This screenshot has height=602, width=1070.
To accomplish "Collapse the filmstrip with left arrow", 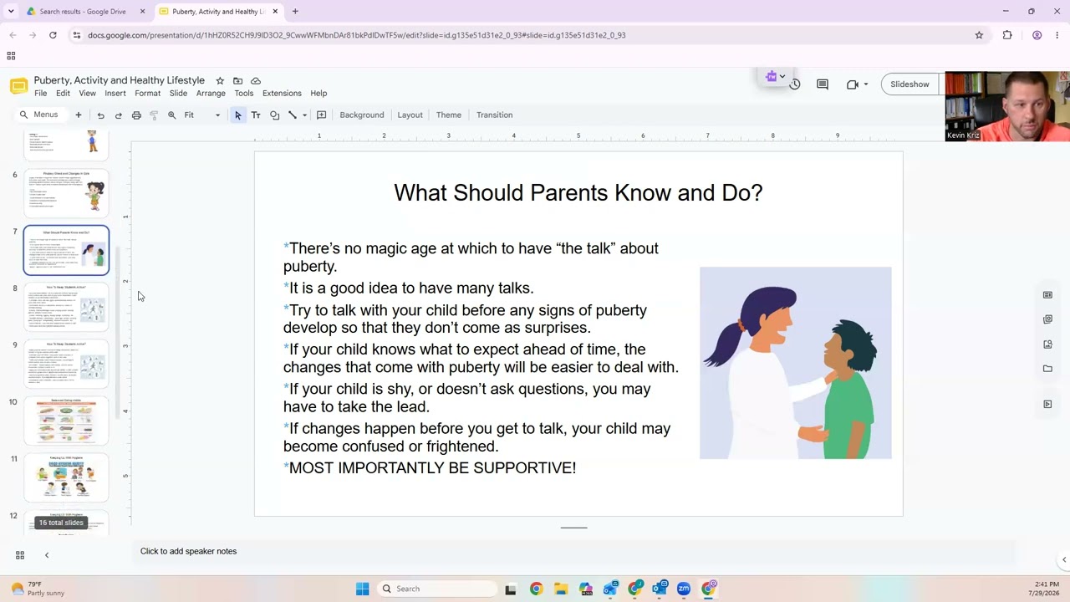I will pos(47,555).
